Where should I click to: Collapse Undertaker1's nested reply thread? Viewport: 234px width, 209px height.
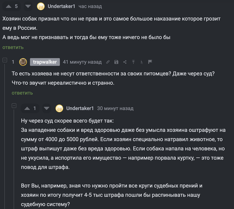coord(14,106)
